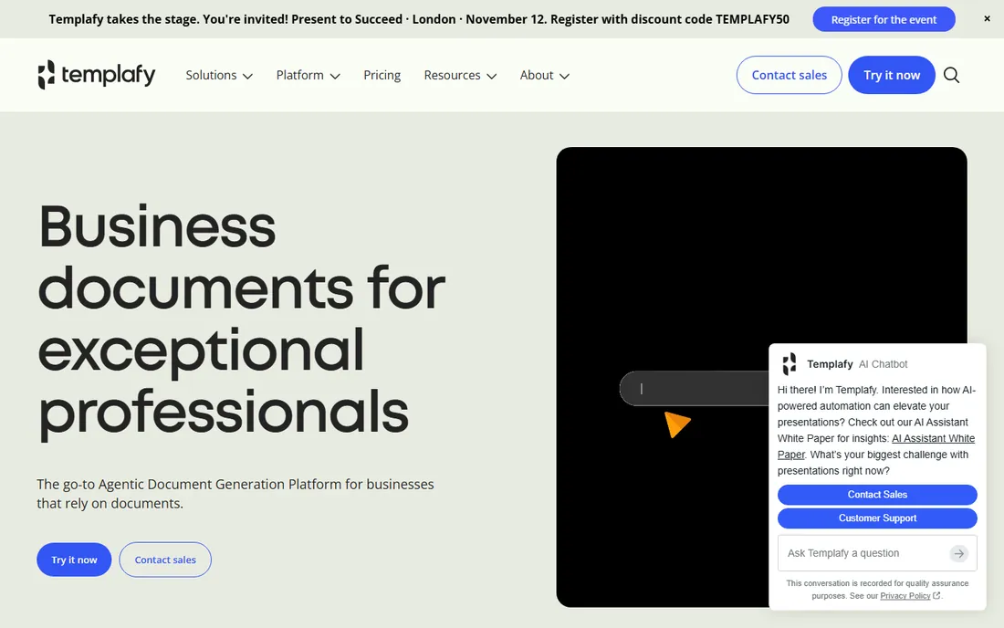Viewport: 1004px width, 628px height.
Task: Choose Customer Support in the chatbot
Action: coord(877,518)
